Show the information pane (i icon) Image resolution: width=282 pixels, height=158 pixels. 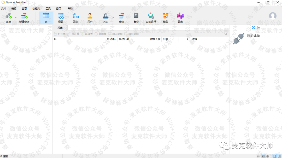click(253, 27)
